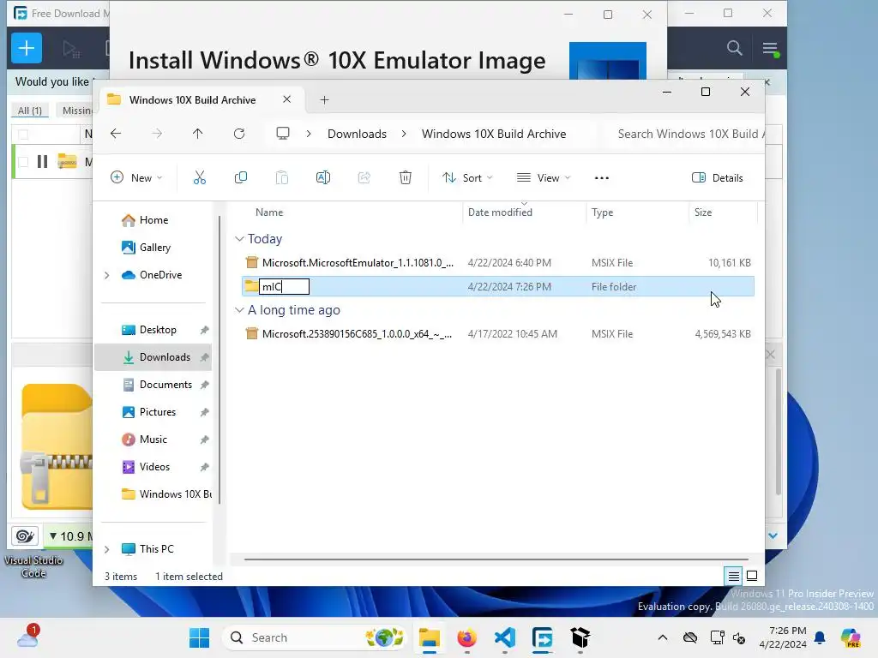Expand the This PC tree node
The width and height of the screenshot is (878, 658).
point(107,549)
